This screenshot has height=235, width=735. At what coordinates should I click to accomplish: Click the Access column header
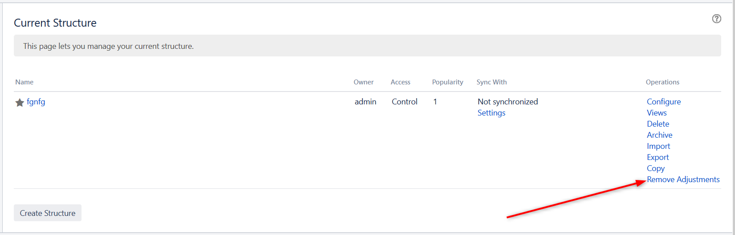coord(400,82)
